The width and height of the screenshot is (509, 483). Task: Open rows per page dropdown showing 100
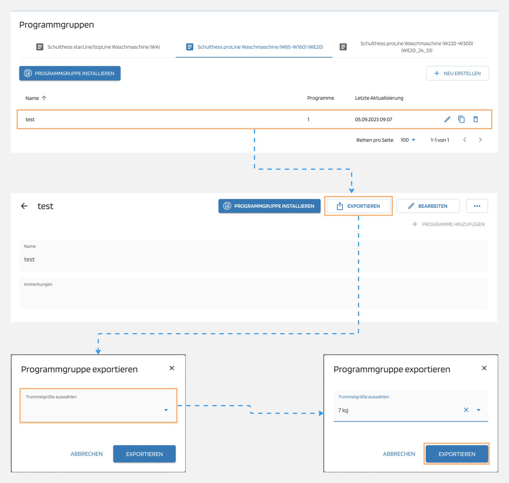pyautogui.click(x=408, y=140)
